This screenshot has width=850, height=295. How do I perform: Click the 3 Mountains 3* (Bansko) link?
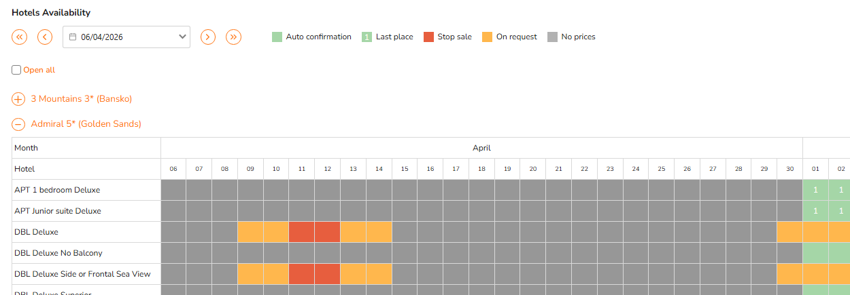click(81, 99)
